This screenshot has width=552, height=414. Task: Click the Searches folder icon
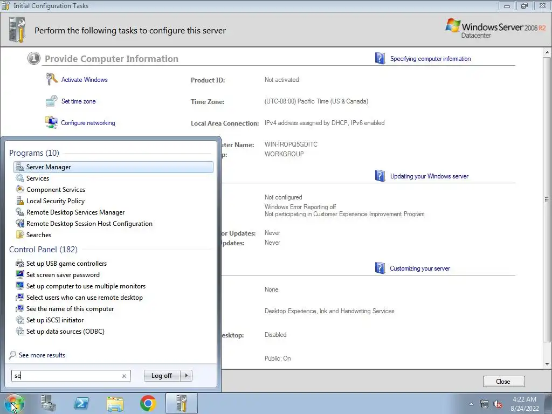point(20,234)
